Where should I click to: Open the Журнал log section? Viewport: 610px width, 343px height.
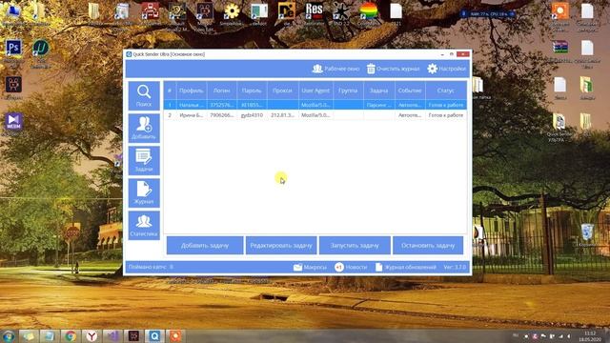[x=144, y=192]
